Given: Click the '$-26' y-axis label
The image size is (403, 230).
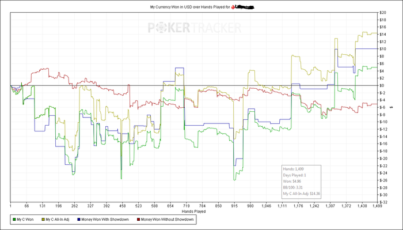Looking at the screenshot, I should pyautogui.click(x=383, y=180).
